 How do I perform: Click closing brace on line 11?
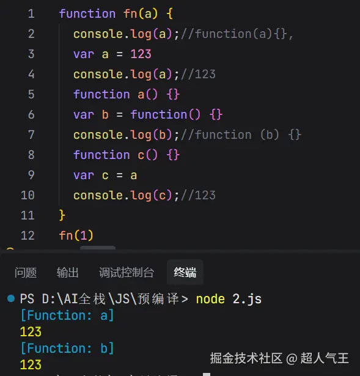pos(62,215)
